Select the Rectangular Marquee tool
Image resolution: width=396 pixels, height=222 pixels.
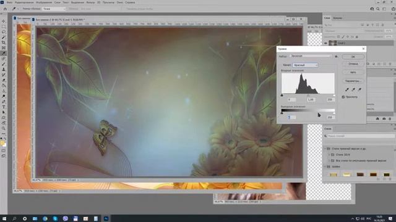[4, 27]
